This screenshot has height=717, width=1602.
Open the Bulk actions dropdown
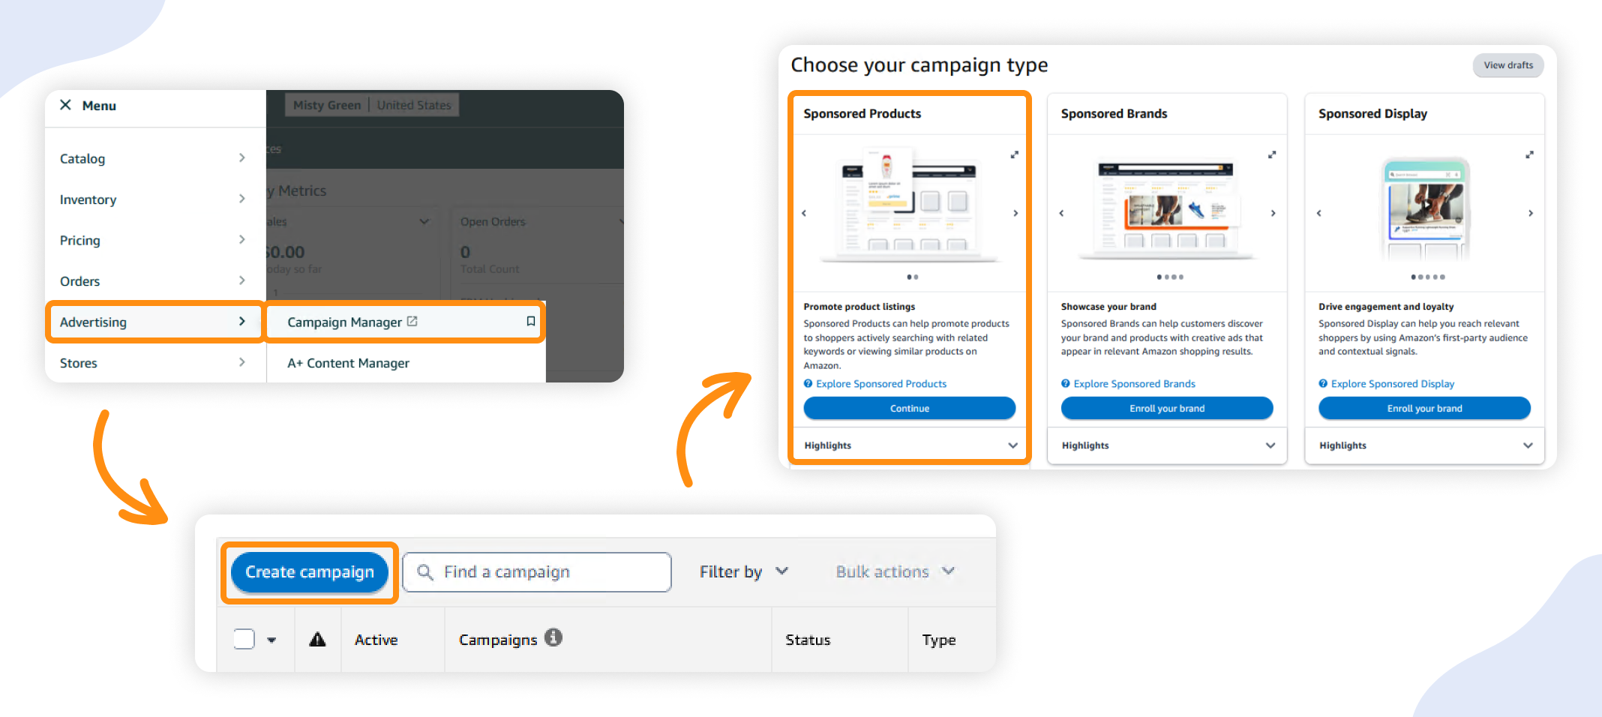pos(949,571)
